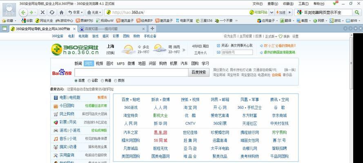
Task: Click the green search magnifier button
Action: [x=357, y=12]
